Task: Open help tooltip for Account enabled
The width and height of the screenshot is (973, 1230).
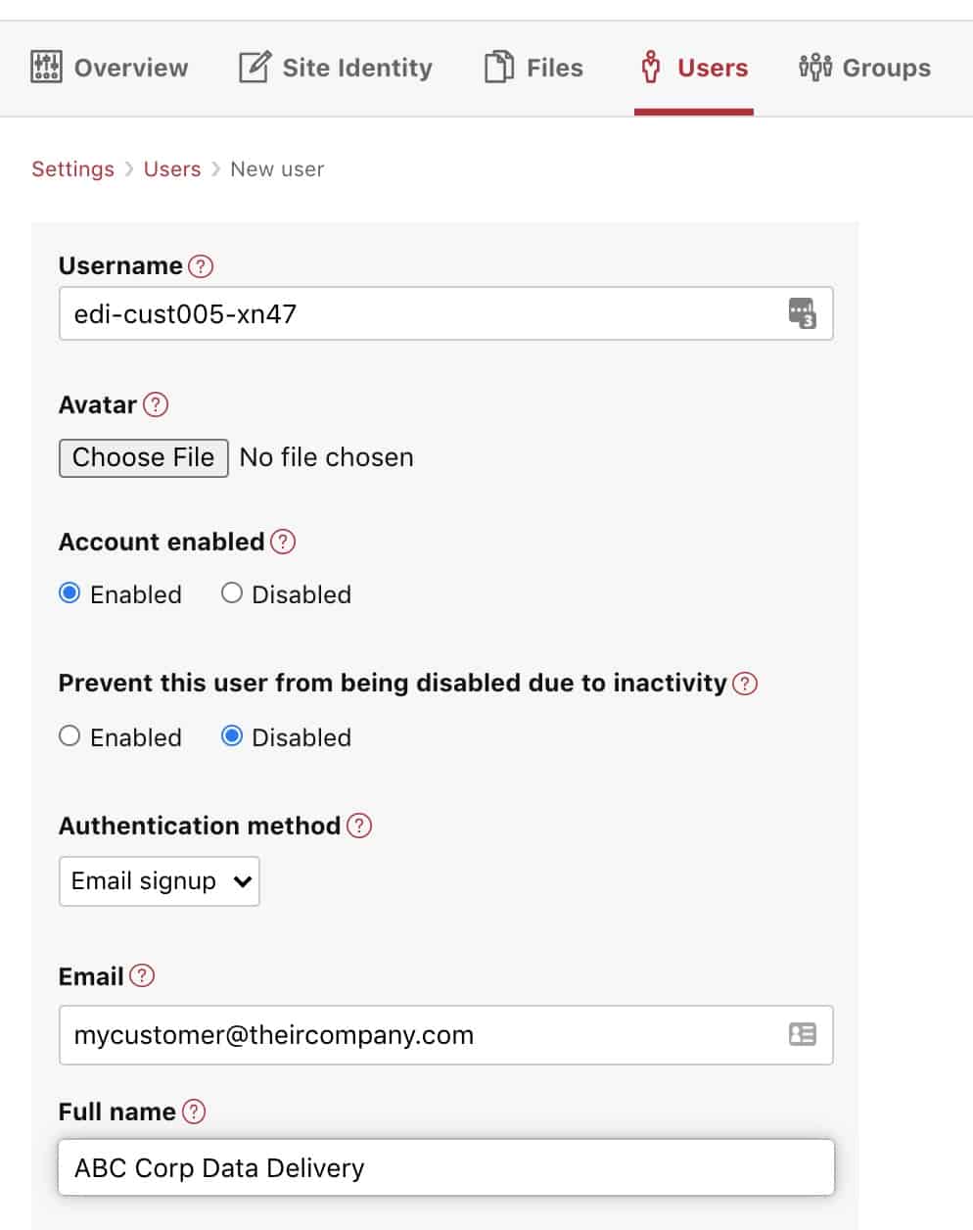Action: [x=283, y=542]
